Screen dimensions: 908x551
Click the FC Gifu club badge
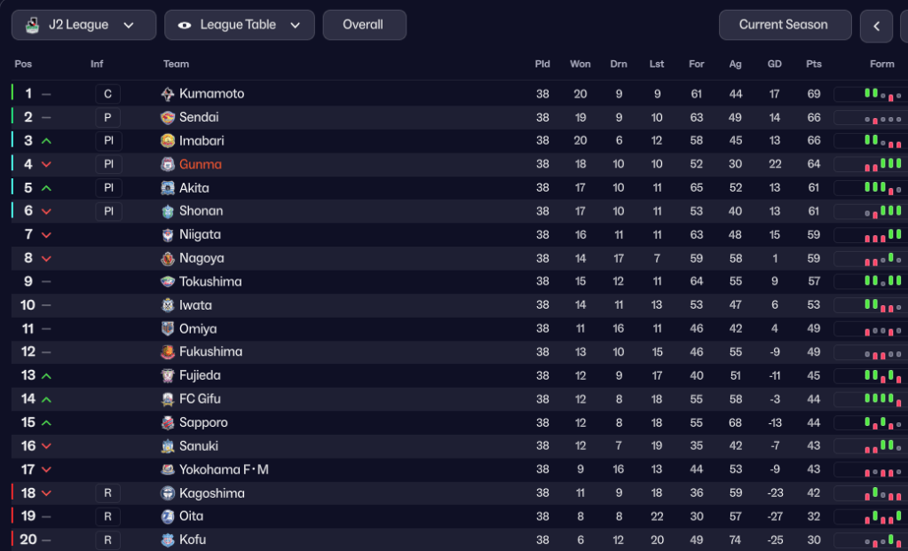(168, 399)
